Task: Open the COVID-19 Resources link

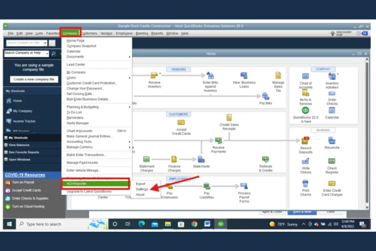Action: [25, 175]
